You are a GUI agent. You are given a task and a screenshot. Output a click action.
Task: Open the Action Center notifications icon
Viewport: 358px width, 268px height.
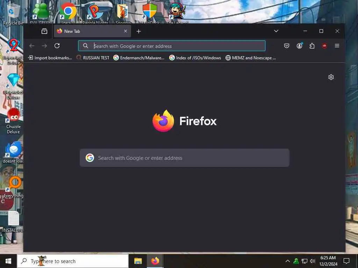pyautogui.click(x=346, y=261)
